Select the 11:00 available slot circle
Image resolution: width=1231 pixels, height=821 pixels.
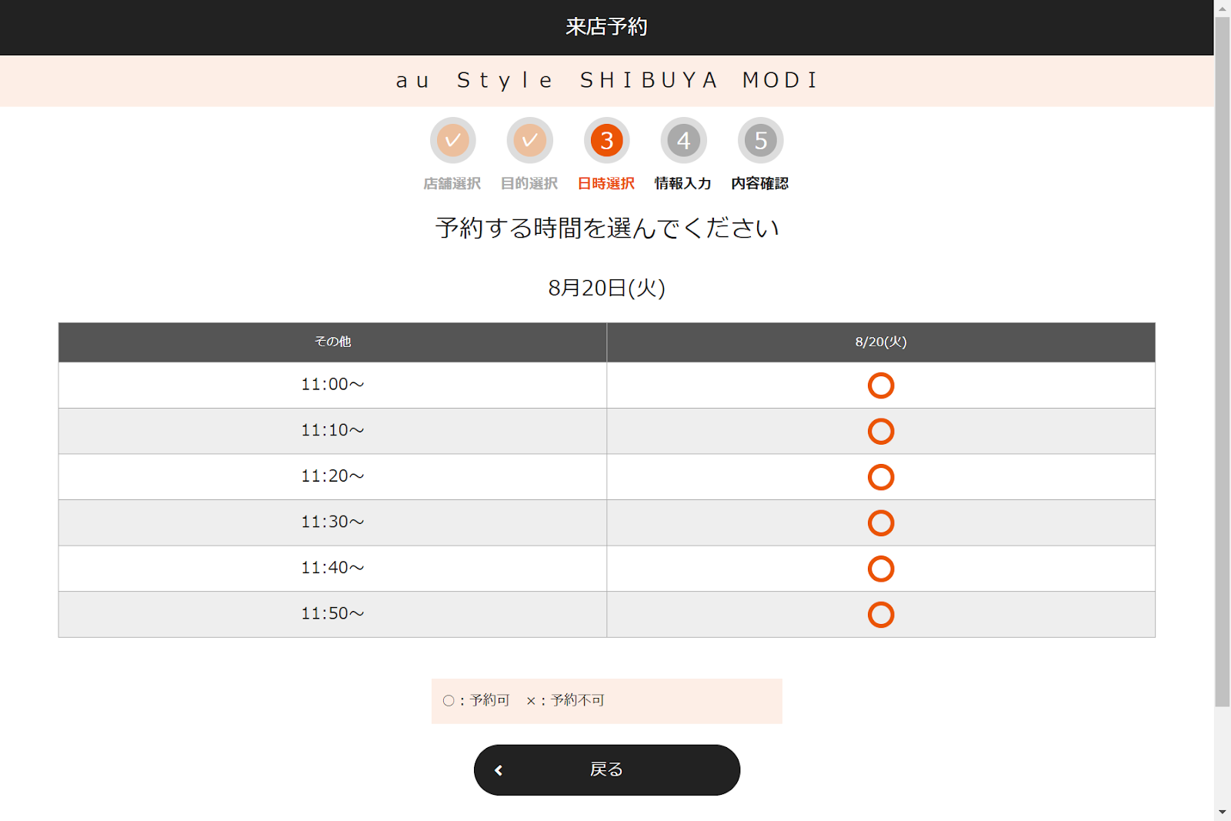tap(880, 385)
